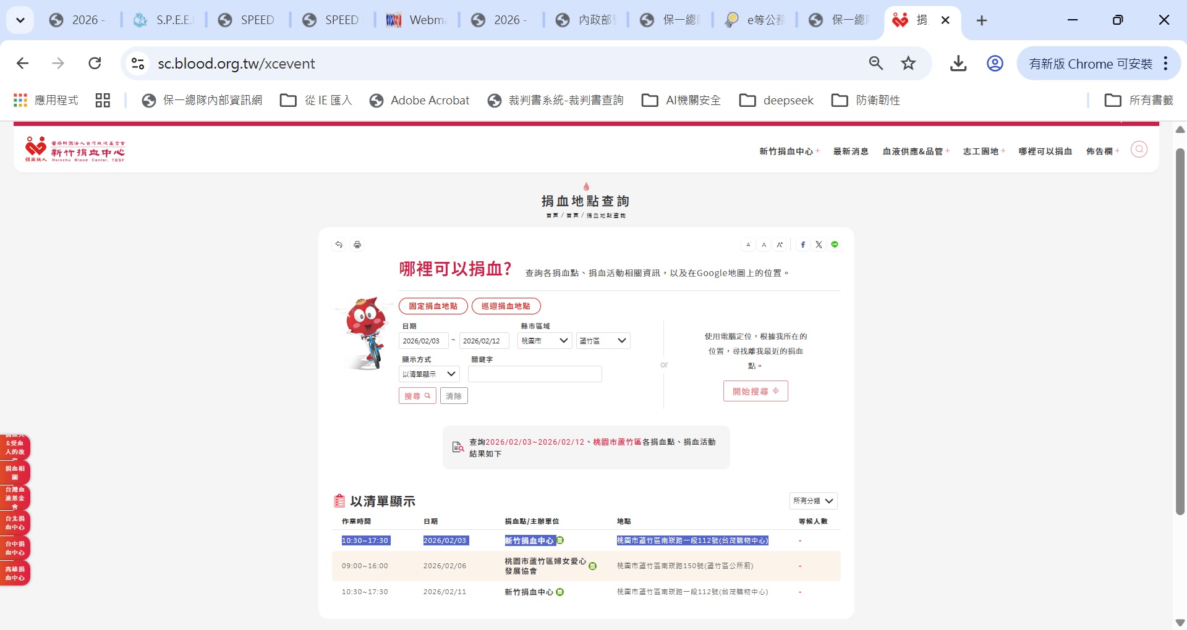Click the print page icon
Image resolution: width=1187 pixels, height=630 pixels.
(x=357, y=245)
